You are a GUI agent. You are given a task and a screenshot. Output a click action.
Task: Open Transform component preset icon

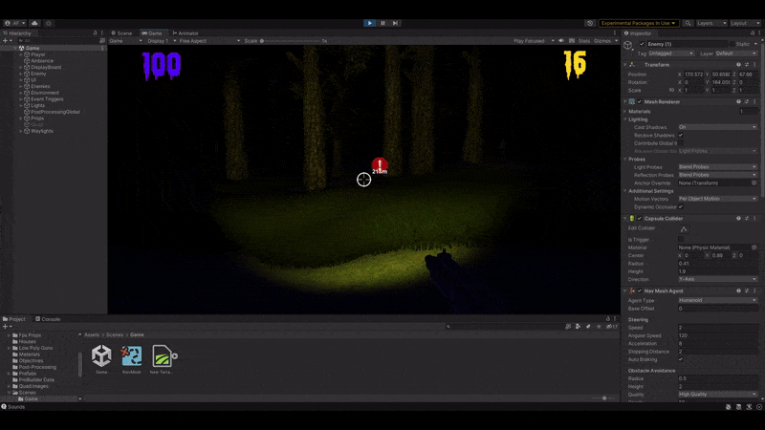click(747, 65)
